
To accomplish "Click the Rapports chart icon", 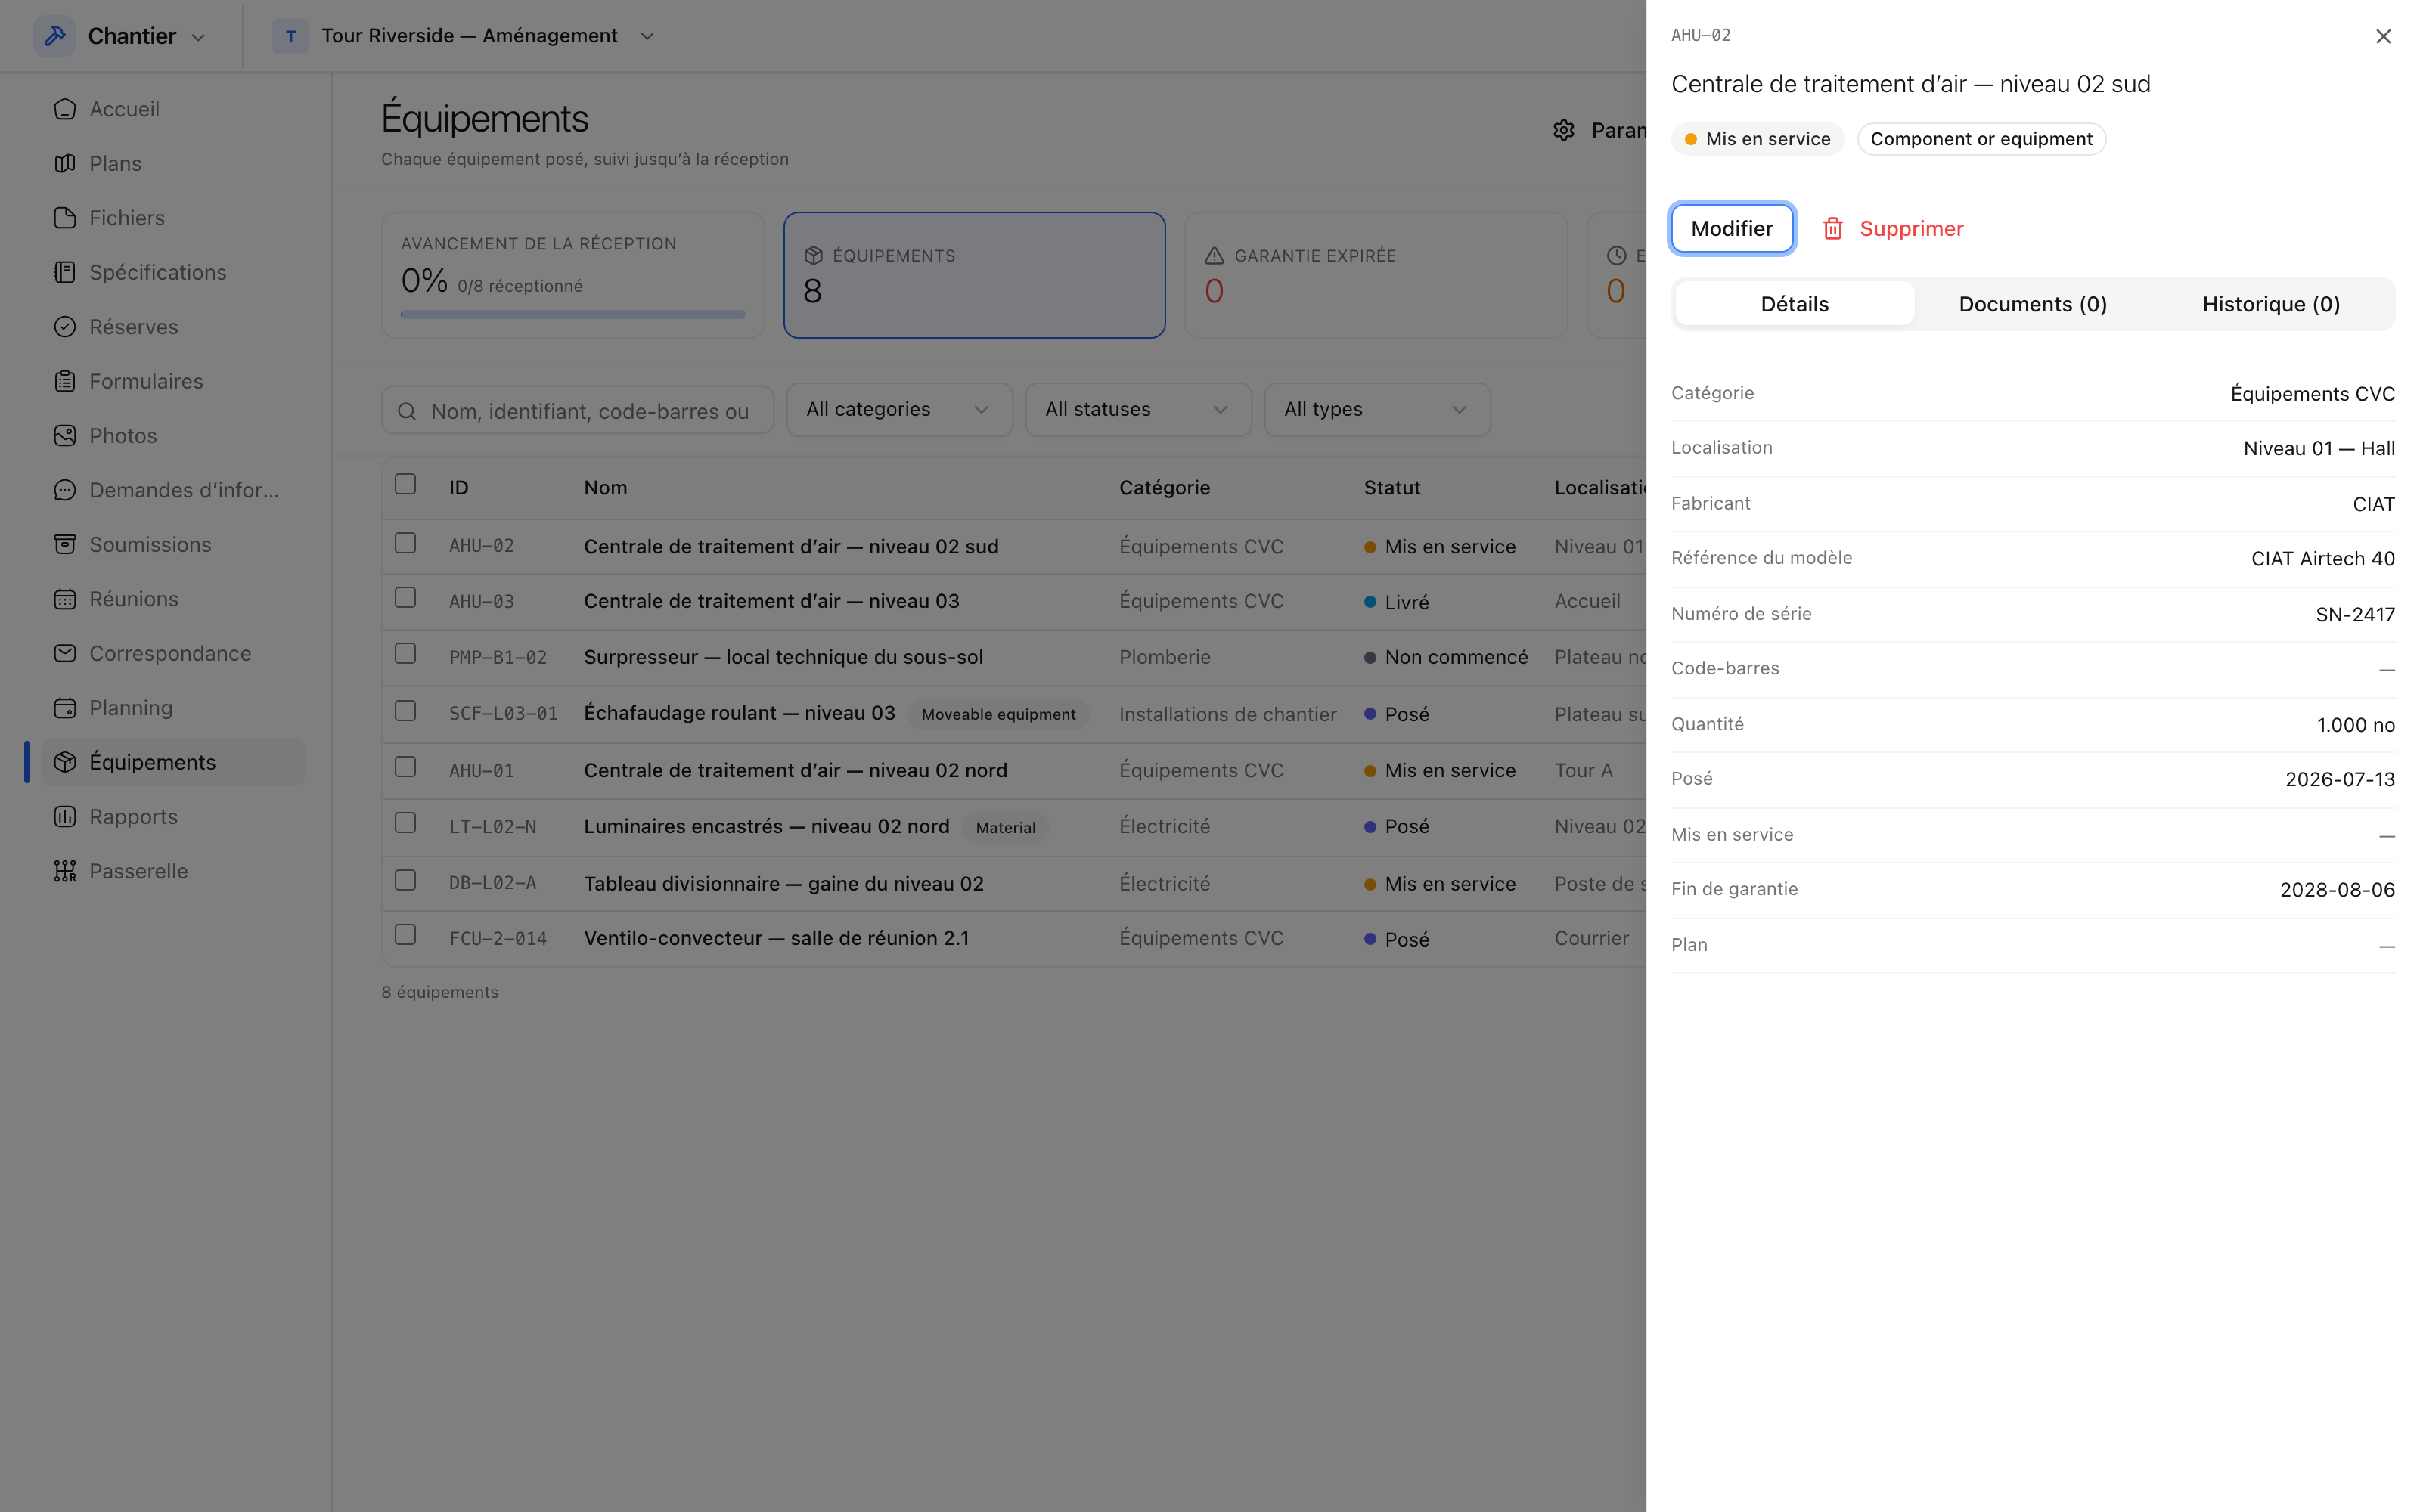I will point(65,817).
